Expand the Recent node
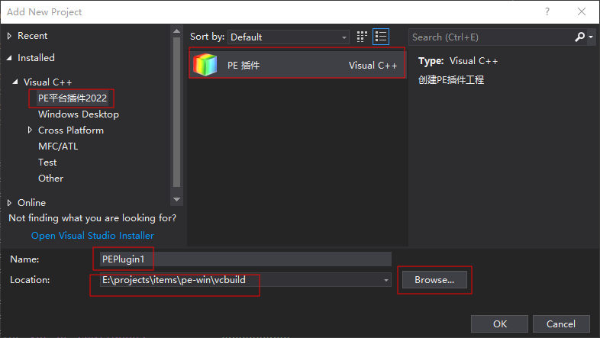The image size is (600, 338). (10, 36)
